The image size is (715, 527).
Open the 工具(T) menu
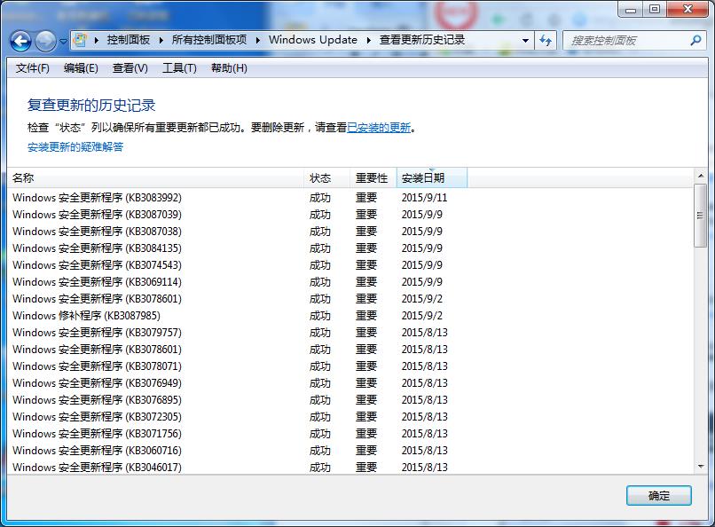pyautogui.click(x=179, y=68)
